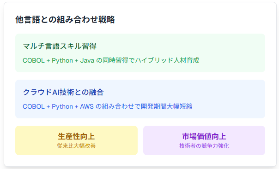Select the yellow 生産性向上 card
This screenshot has width=279, height=169.
76,140
